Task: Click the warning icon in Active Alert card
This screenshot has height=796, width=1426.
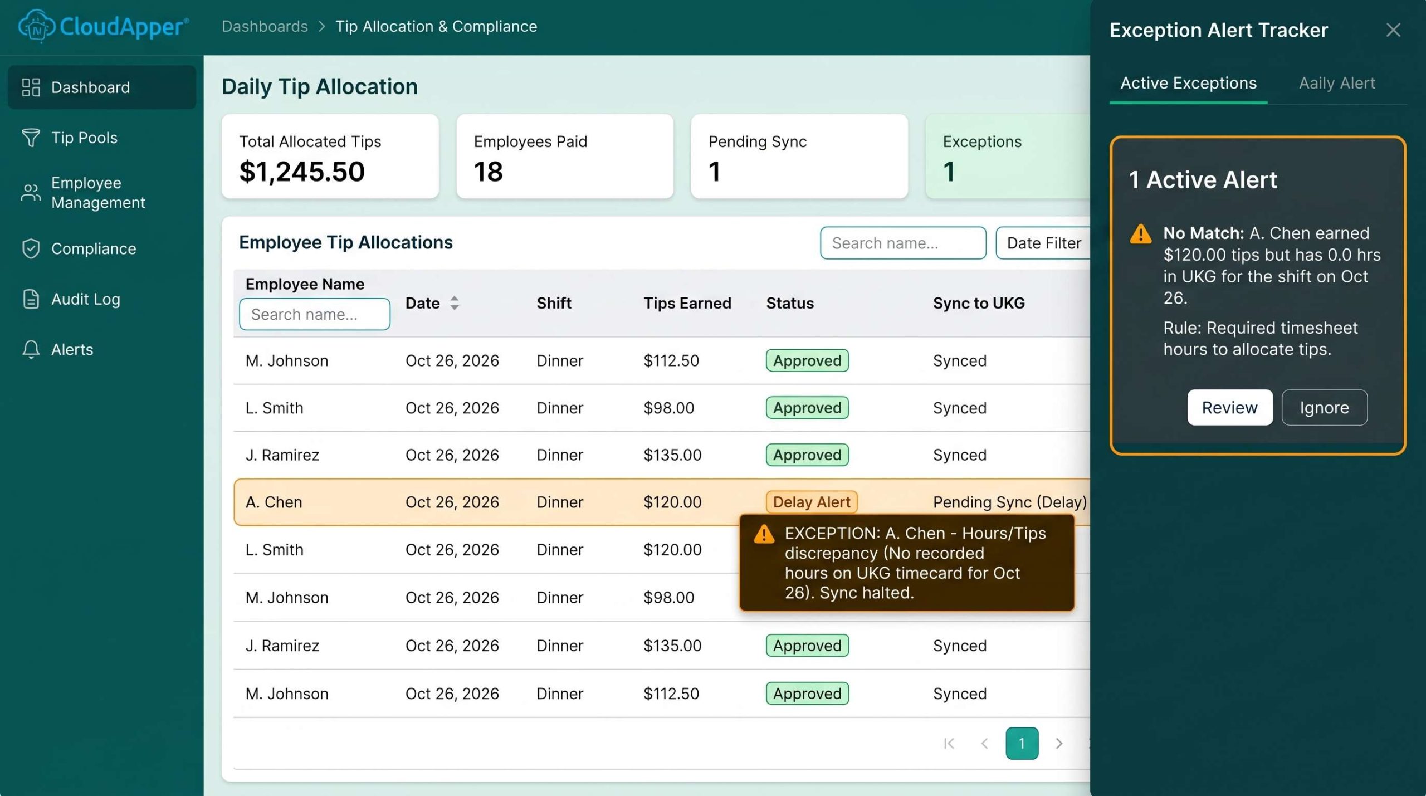Action: point(1140,234)
